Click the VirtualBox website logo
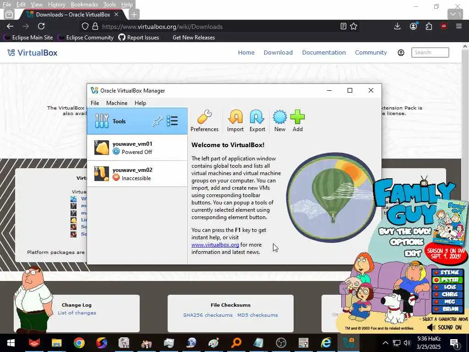 pyautogui.click(x=33, y=53)
